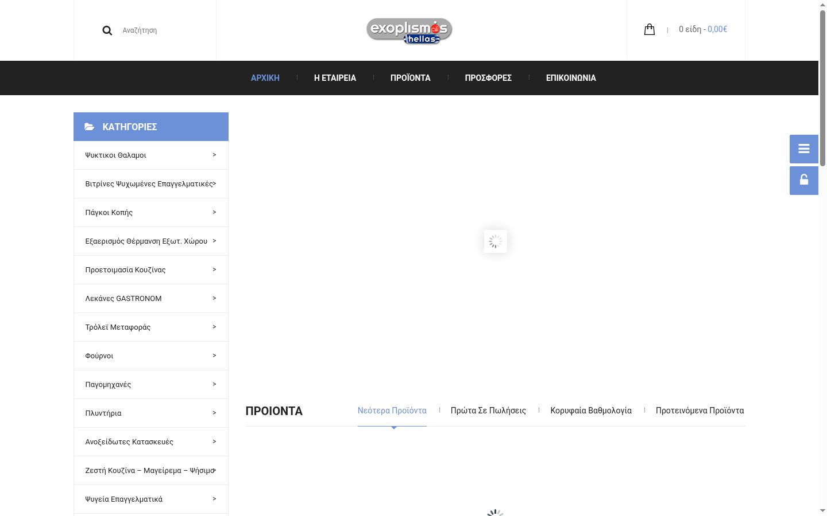Image resolution: width=827 pixels, height=516 pixels.
Task: Open the ΕΠΙΚΟΙΝΩΝΙΑ menu item
Action: click(571, 78)
